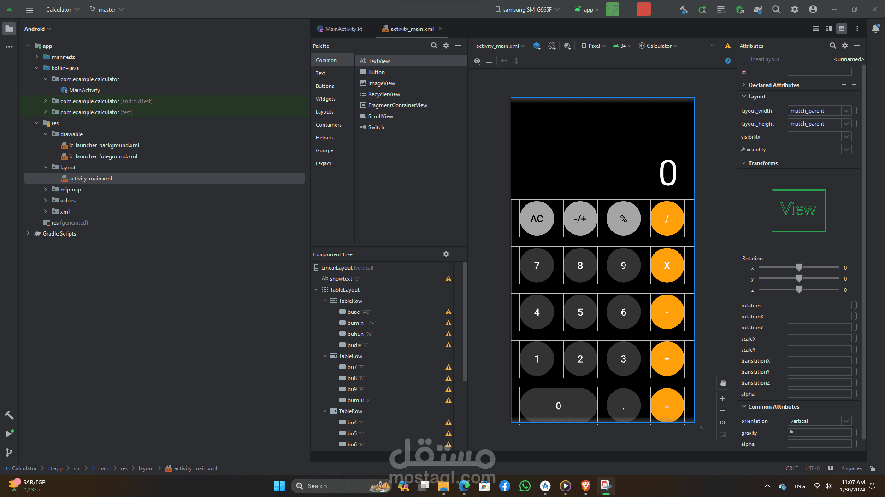Open the Git tool window icon
The width and height of the screenshot is (885, 497).
coord(9,452)
